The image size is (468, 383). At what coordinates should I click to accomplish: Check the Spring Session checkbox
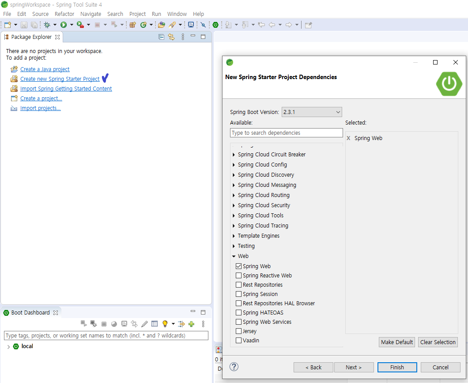click(x=238, y=294)
